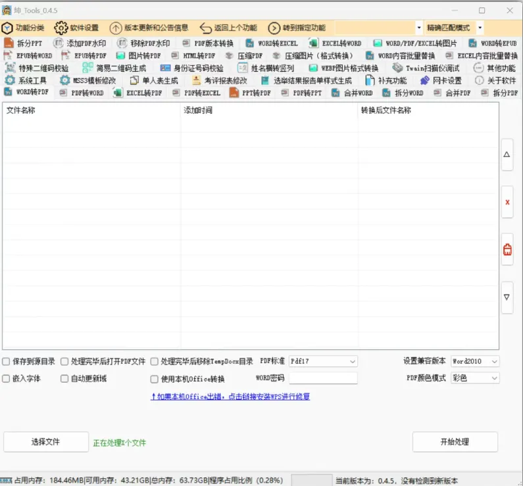The height and width of the screenshot is (486, 523).
Task: Click the WORD密码 input field
Action: [323, 378]
